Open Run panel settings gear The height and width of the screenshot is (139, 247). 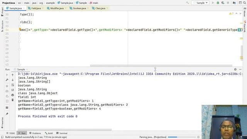(235, 69)
